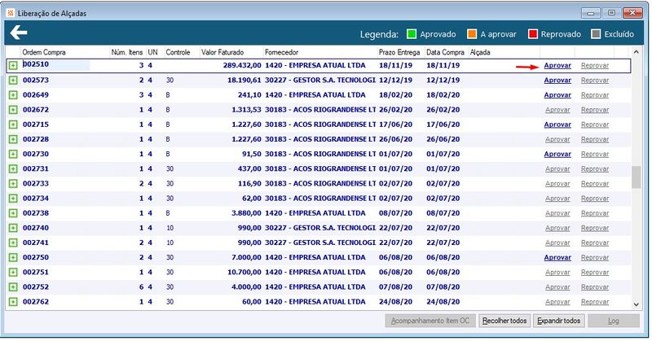Screen dimensions: 652x341
Task: Click the vertical scrollbar thumb
Action: click(x=636, y=177)
